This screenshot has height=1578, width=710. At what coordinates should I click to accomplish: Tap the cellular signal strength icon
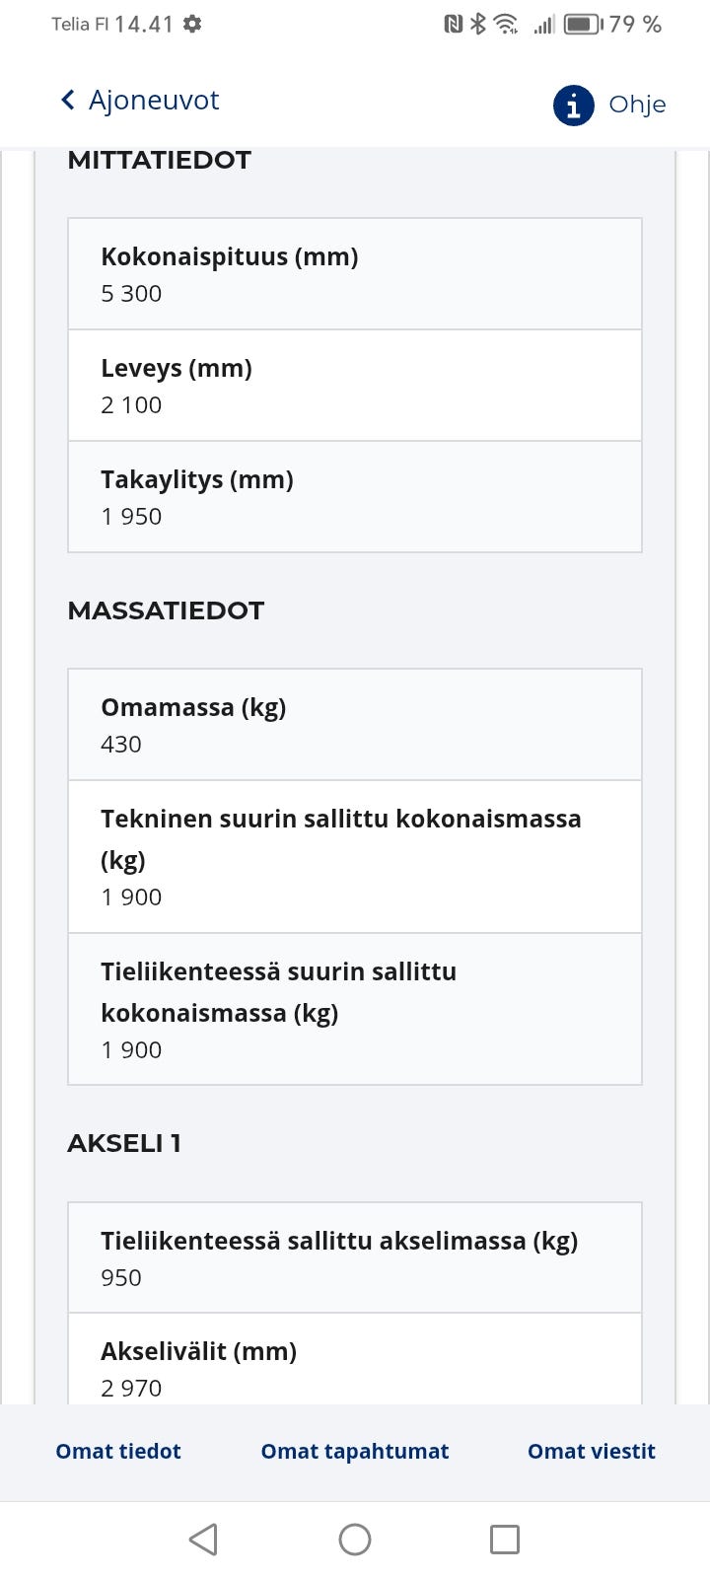543,24
